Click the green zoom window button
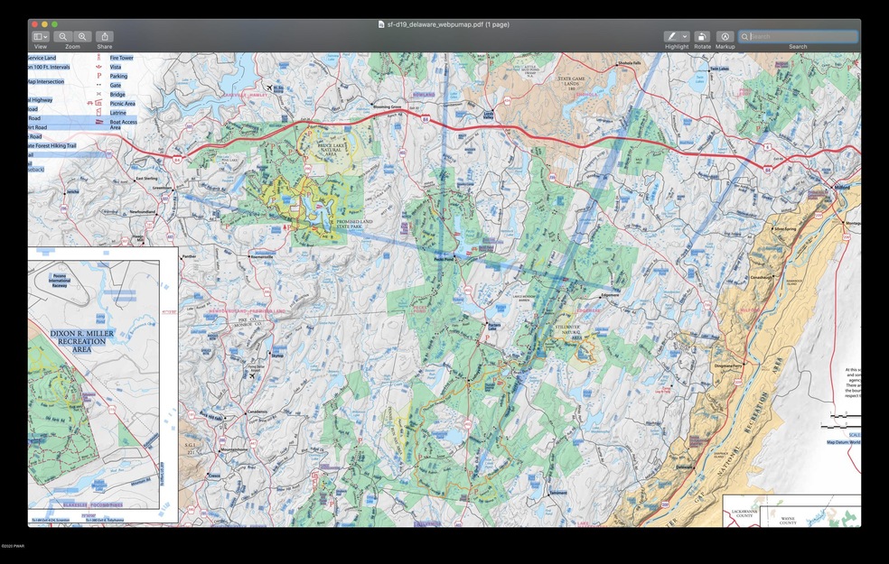The image size is (889, 564). click(54, 24)
